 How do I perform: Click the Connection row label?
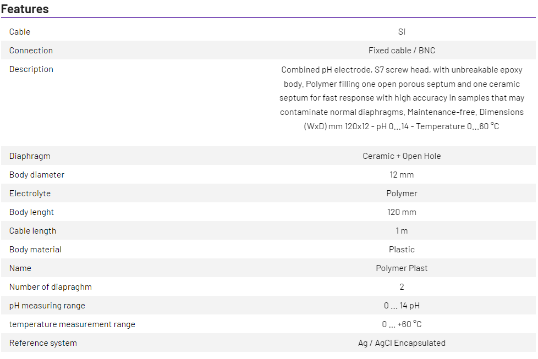[31, 51]
